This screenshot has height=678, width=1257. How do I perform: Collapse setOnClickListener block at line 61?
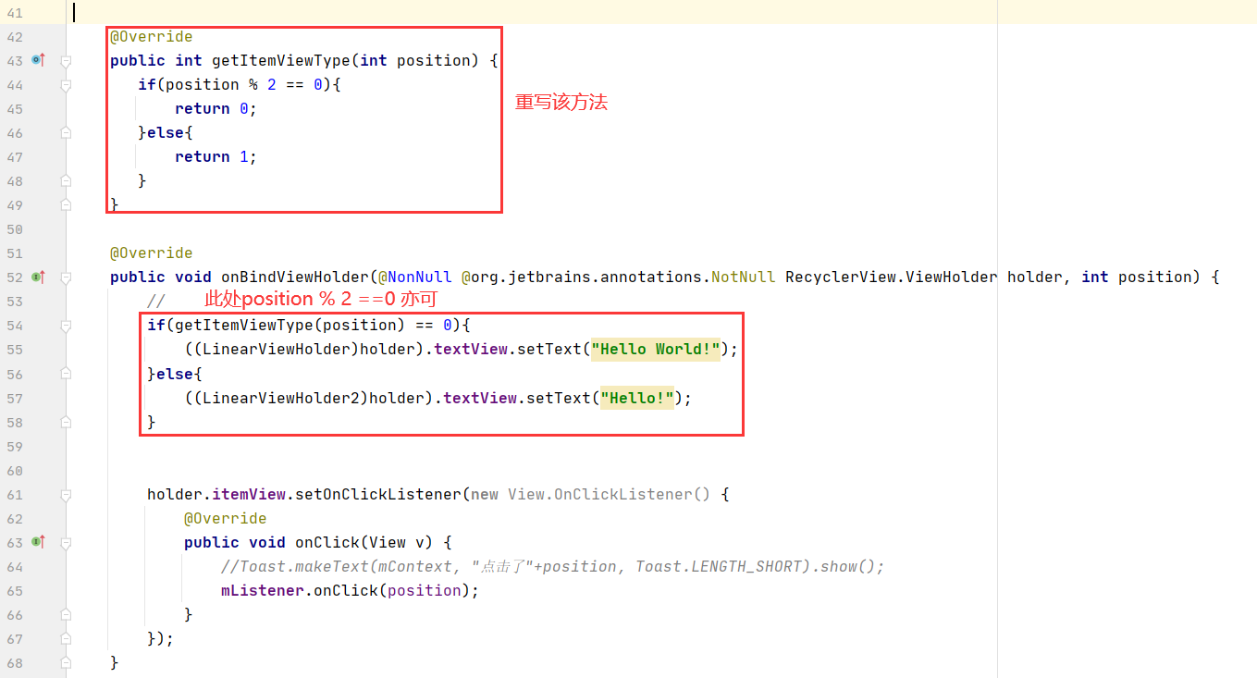pyautogui.click(x=66, y=495)
